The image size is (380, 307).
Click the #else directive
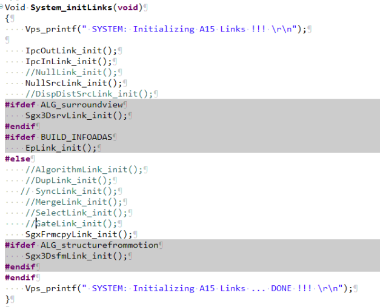click(18, 159)
